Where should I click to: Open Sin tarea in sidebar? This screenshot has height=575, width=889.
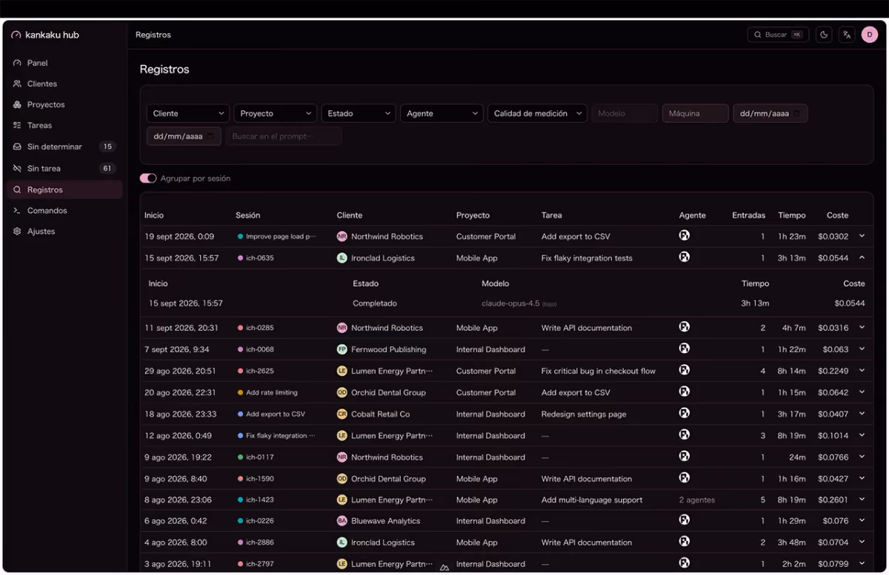(x=64, y=168)
